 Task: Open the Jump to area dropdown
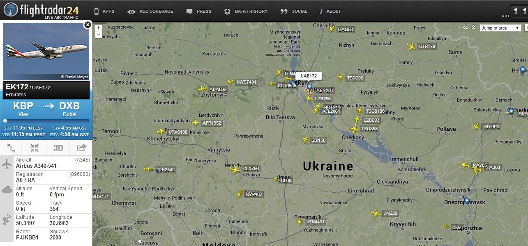pos(500,28)
